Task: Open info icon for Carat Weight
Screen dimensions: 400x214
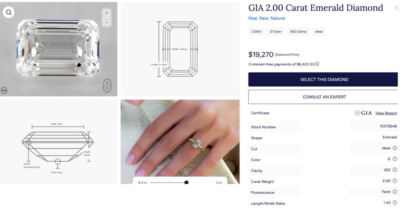Action: 395,181
